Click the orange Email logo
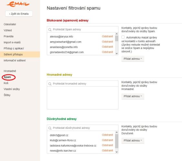This screenshot has height=161, width=182. coord(18,4)
